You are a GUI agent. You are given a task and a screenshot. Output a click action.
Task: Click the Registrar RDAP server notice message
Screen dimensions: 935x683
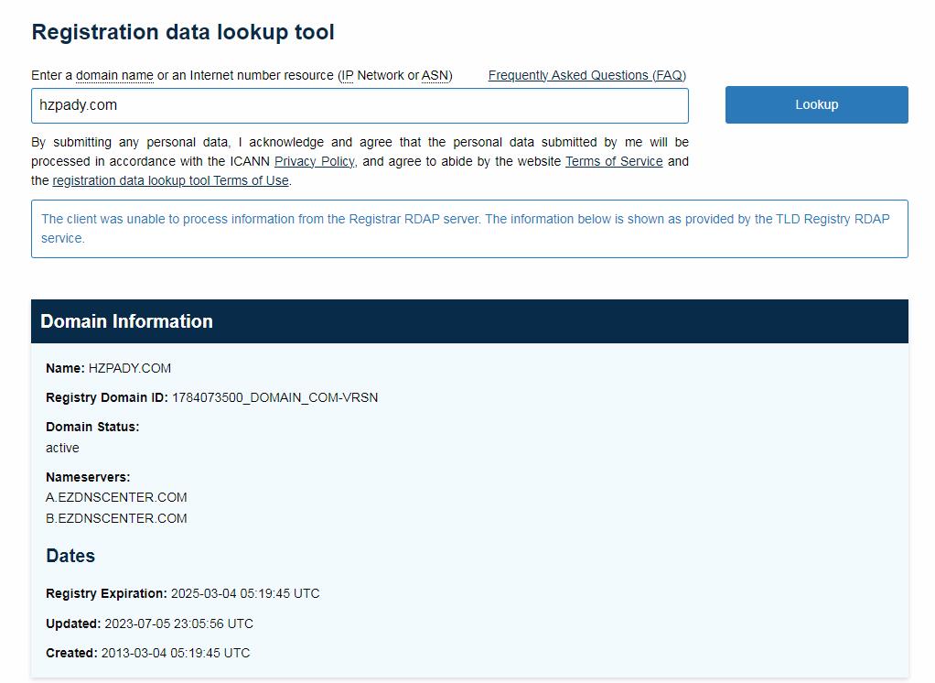tap(465, 228)
